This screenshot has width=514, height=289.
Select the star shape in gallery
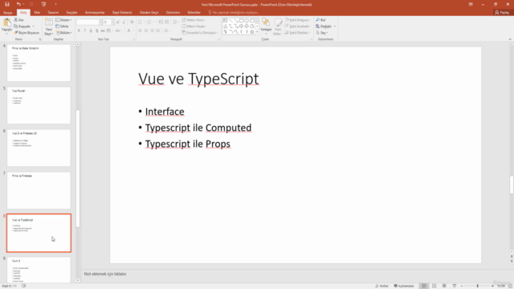point(251,32)
